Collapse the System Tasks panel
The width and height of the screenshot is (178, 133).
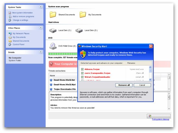(x=41, y=7)
